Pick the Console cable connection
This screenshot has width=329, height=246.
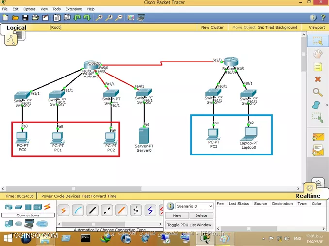(78, 211)
